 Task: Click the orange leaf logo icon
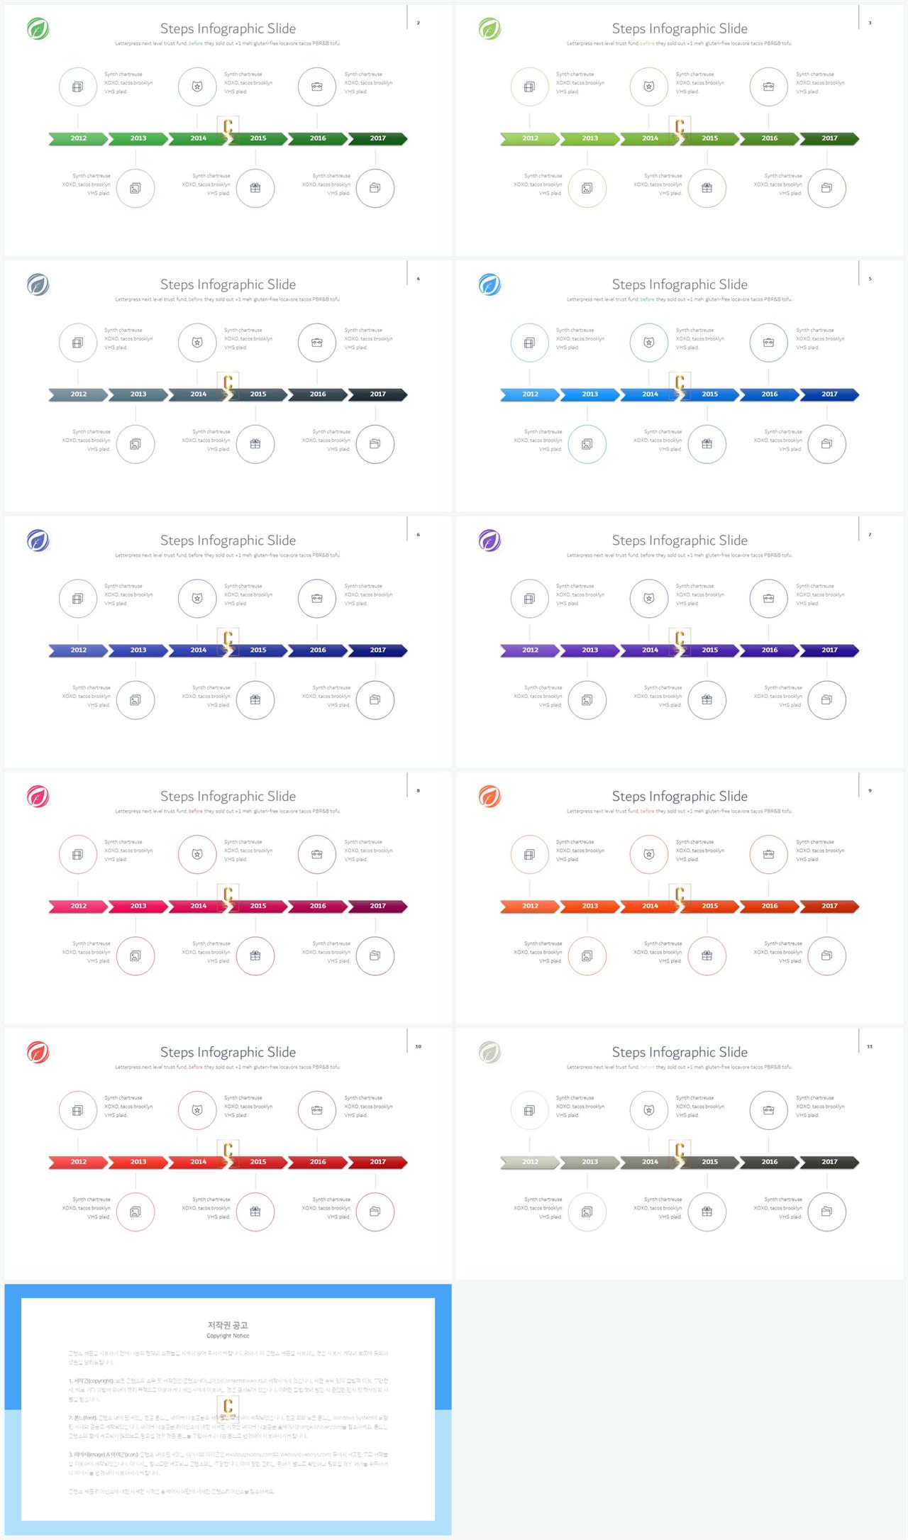point(489,797)
